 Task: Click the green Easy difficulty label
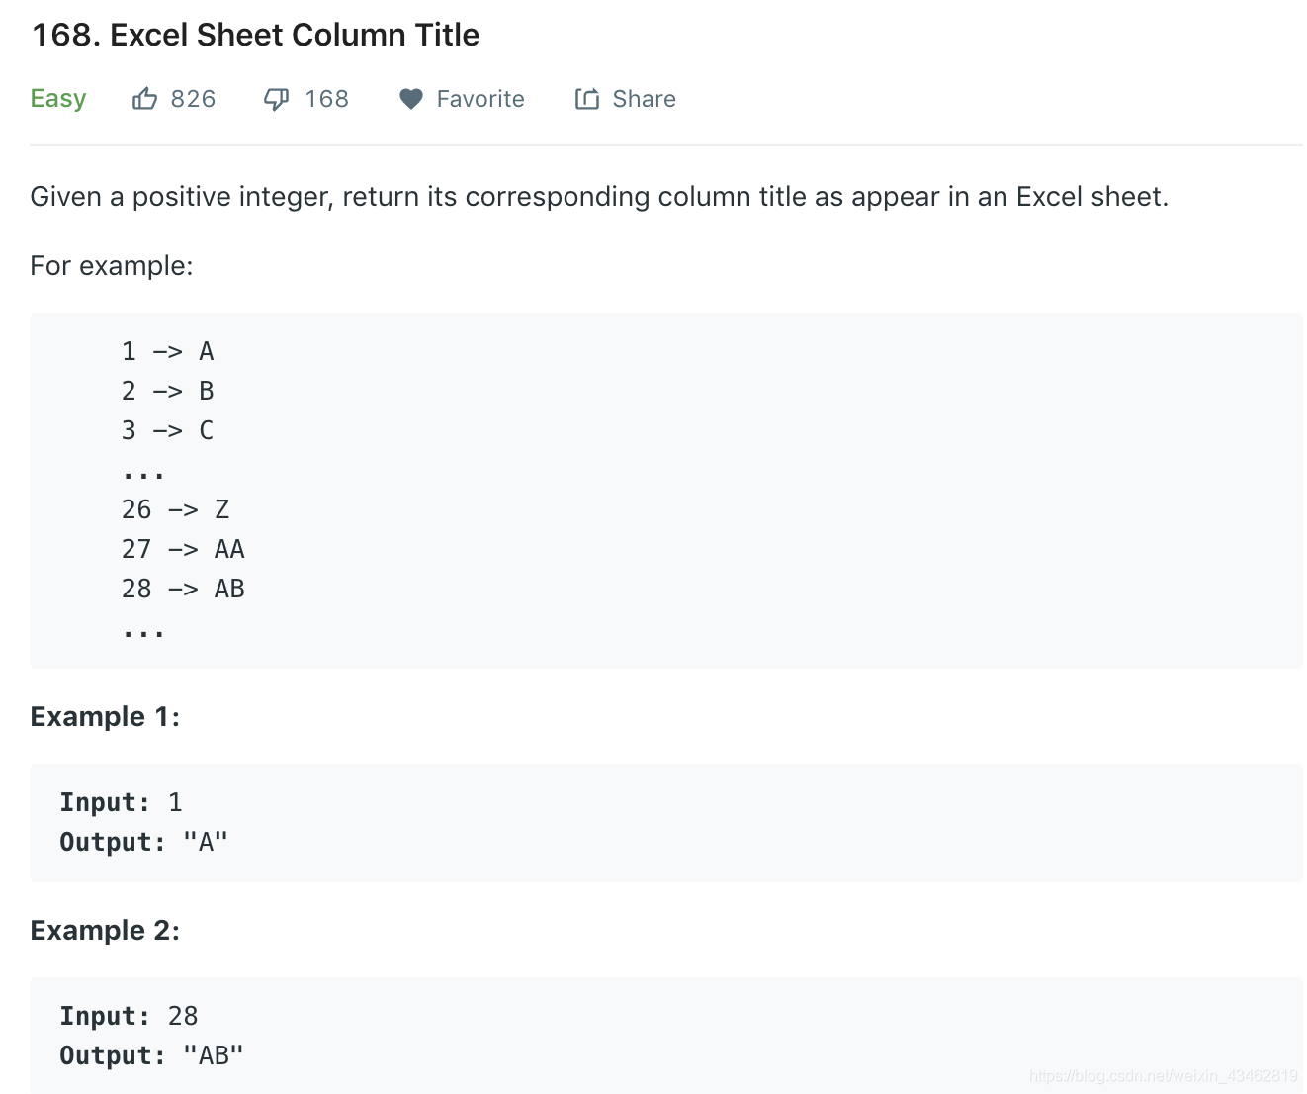58,99
